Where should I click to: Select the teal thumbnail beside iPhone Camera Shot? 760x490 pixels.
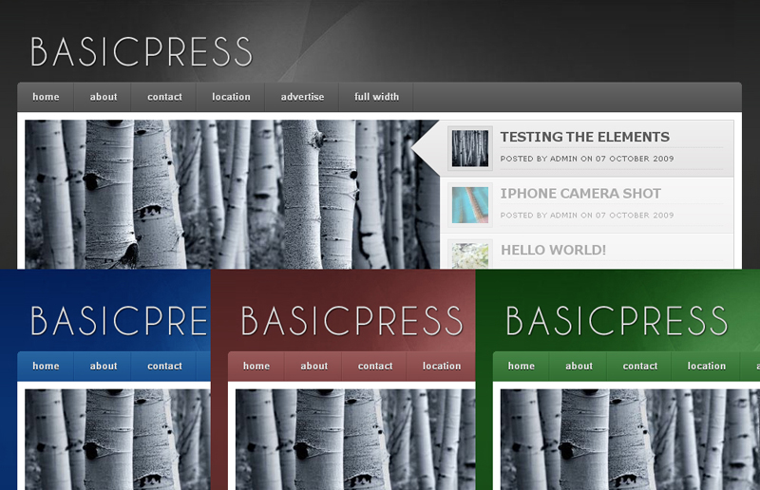click(x=469, y=205)
